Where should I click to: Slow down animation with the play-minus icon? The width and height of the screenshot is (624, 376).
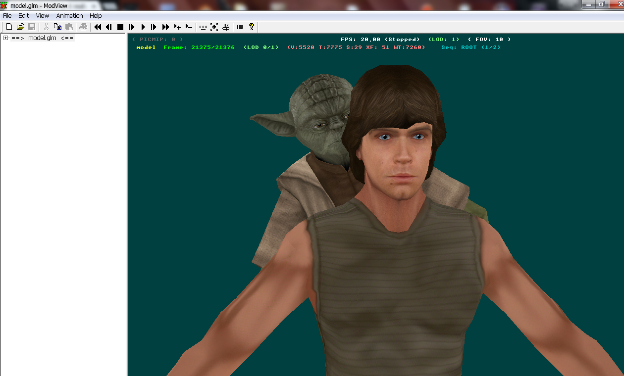[189, 27]
